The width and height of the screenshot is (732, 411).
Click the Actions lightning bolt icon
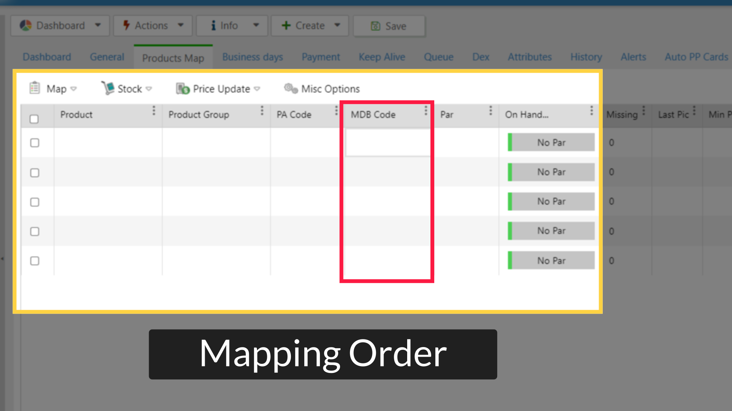point(126,25)
